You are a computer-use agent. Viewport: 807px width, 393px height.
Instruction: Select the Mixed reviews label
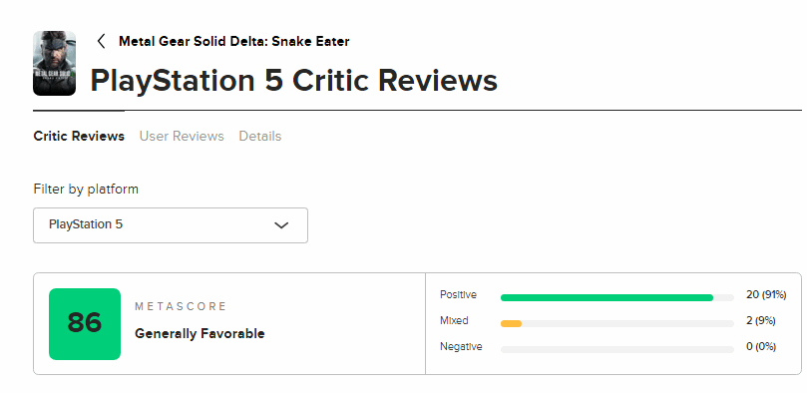coord(454,321)
